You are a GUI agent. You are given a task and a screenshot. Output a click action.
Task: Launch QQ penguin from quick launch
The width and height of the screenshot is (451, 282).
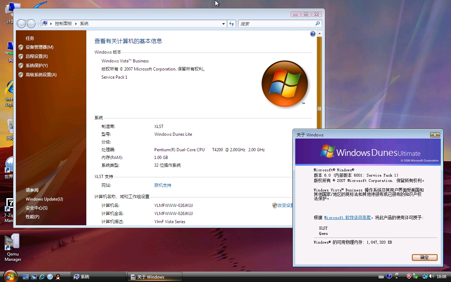58,277
